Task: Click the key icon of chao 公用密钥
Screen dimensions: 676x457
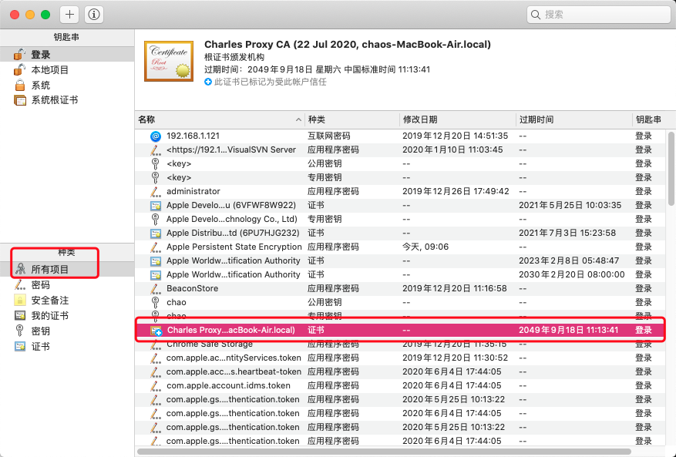Action: pyautogui.click(x=155, y=302)
